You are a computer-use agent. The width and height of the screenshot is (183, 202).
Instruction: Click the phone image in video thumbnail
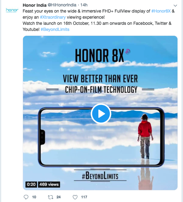point(101,137)
